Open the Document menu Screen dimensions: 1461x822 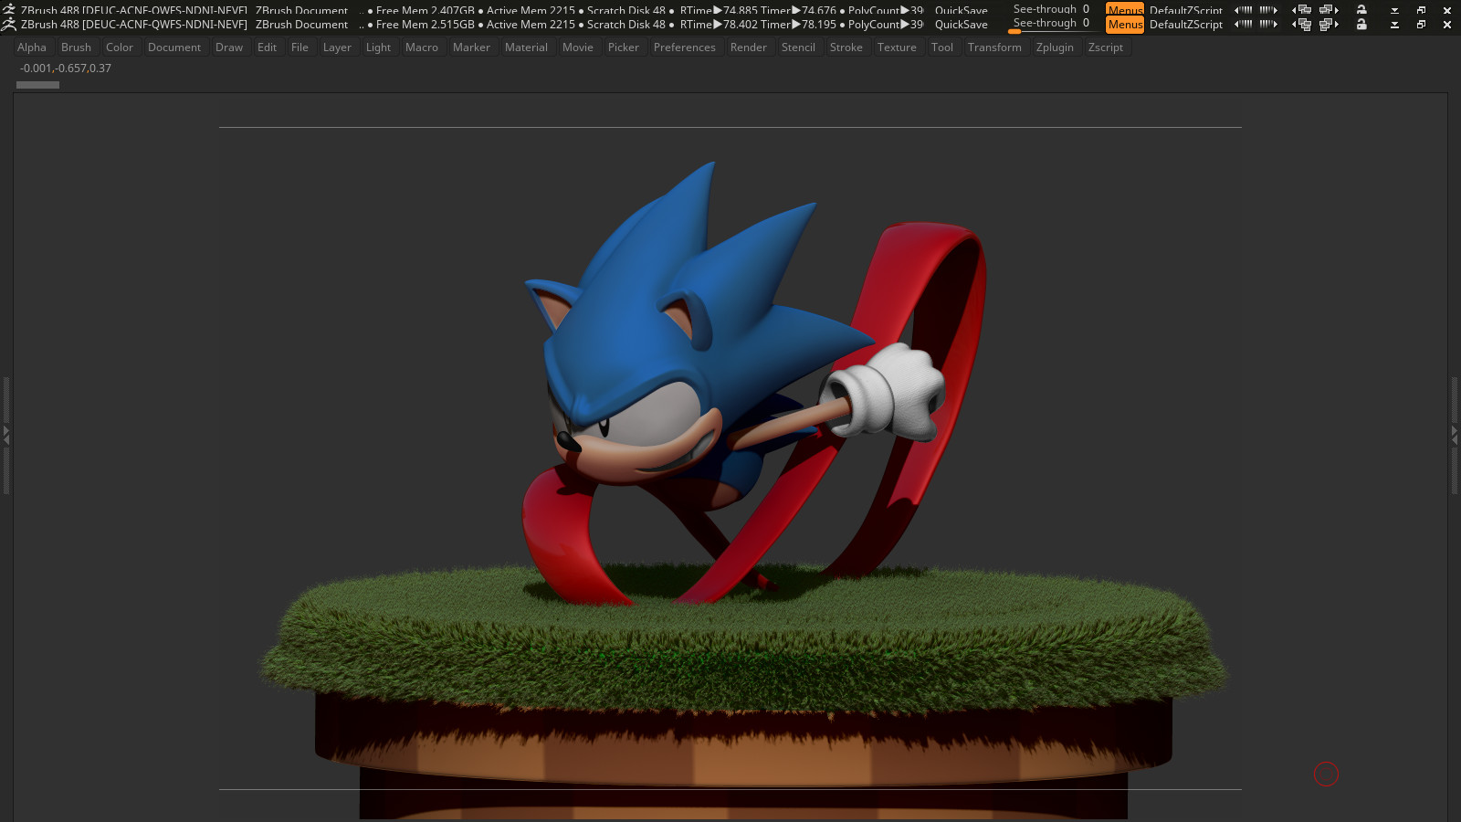[174, 47]
